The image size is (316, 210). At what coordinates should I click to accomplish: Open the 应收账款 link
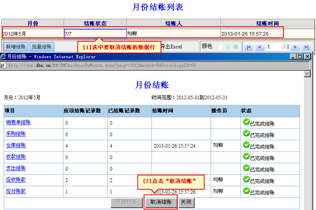(x=16, y=180)
